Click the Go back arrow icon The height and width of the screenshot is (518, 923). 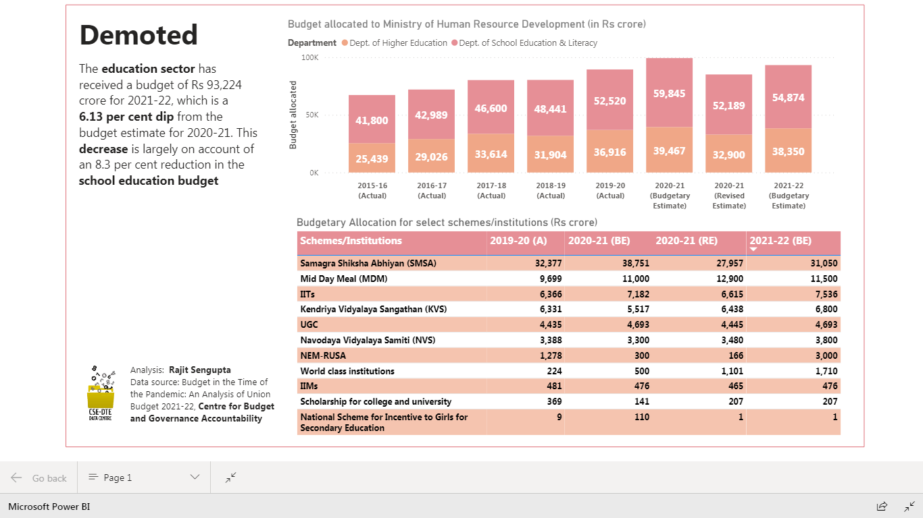pos(16,478)
